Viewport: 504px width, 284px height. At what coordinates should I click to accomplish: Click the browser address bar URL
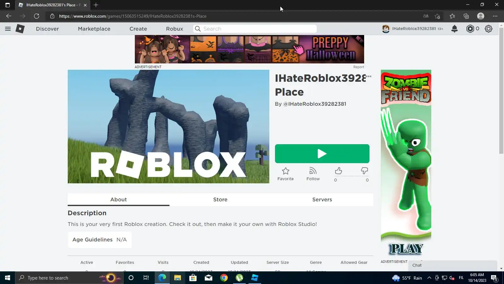point(133,16)
